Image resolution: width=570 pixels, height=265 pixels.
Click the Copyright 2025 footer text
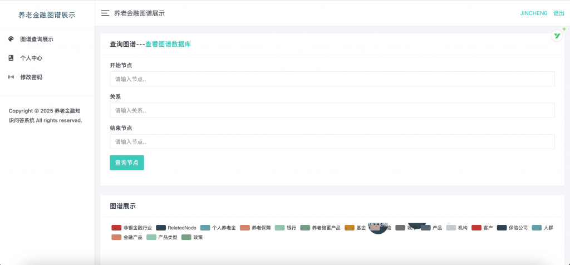tap(46, 115)
